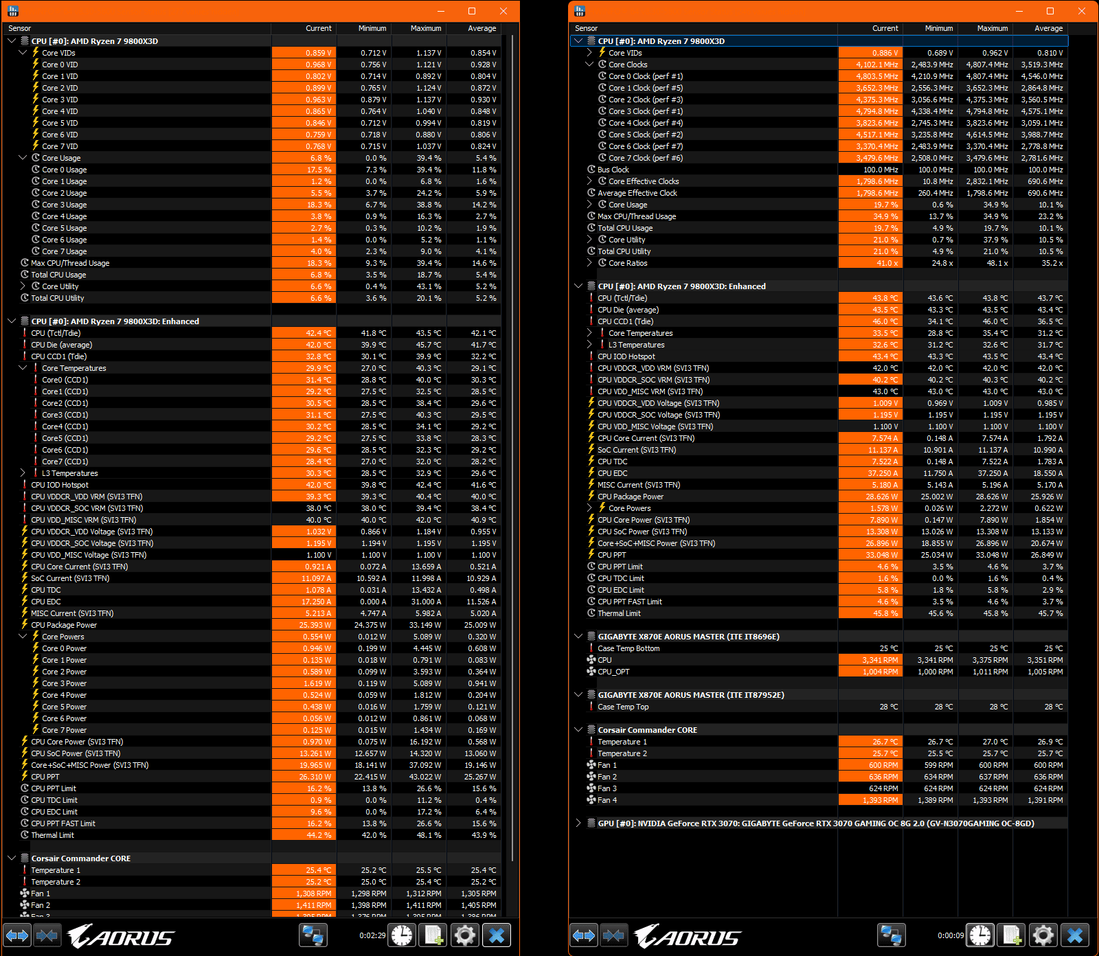Collapse the GIGABYTE X870E ITE IT87952E group
1099x956 pixels.
coord(578,695)
